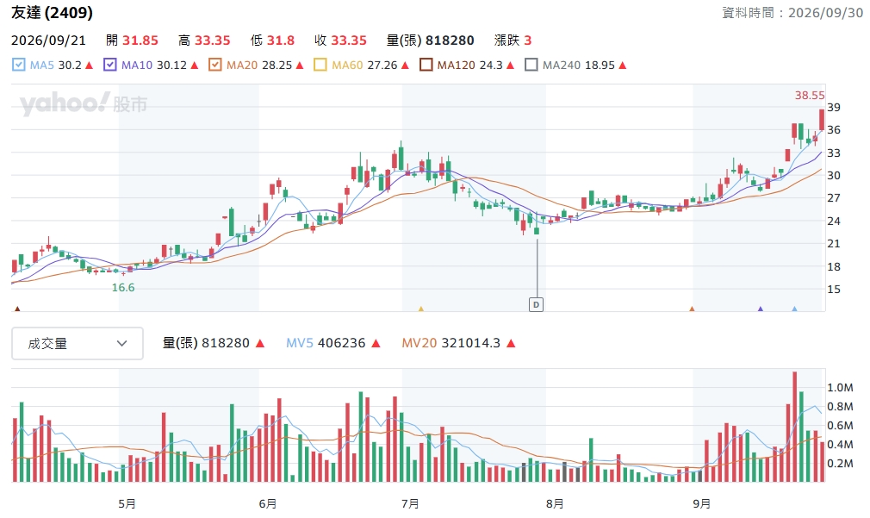Uncheck the MA5 moving average checkbox
The image size is (870, 518).
[x=19, y=65]
